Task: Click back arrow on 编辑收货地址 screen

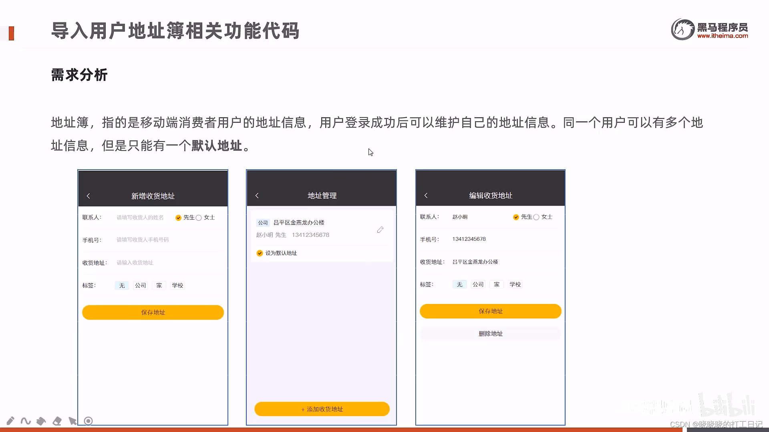Action: click(x=426, y=196)
